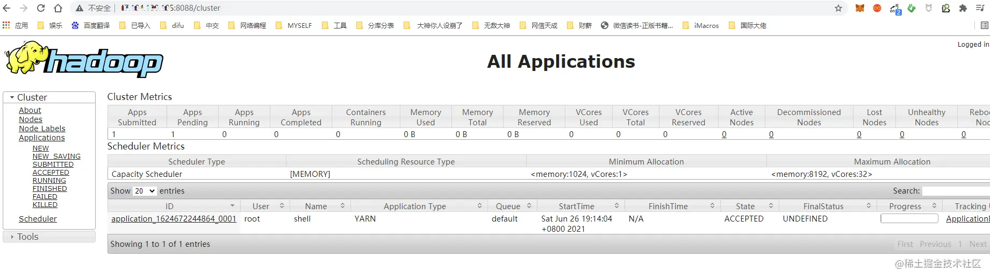This screenshot has width=990, height=278.
Task: Click the ApplicationMaster tracking link
Action: click(967, 219)
